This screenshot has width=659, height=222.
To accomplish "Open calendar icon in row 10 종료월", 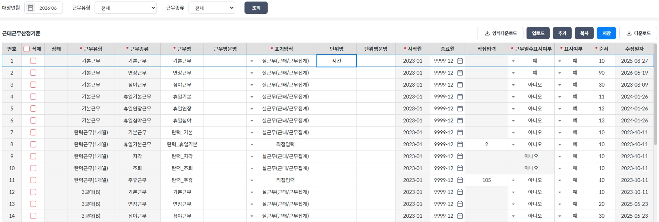I will pos(460,168).
